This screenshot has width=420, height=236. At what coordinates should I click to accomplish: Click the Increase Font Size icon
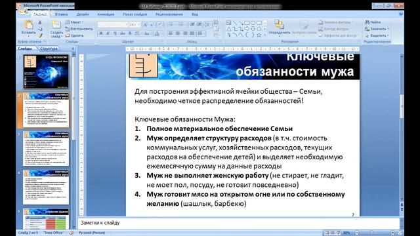tap(145, 25)
